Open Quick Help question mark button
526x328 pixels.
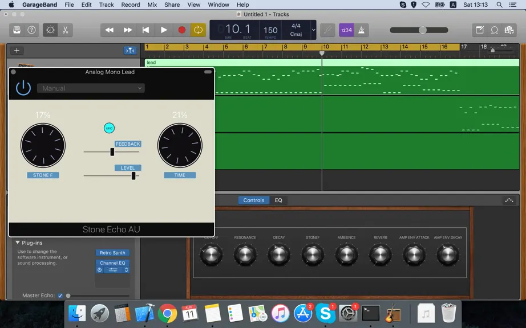[x=31, y=30]
